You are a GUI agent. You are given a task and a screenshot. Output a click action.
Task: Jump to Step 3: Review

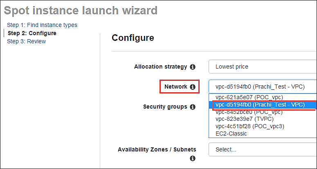(27, 41)
